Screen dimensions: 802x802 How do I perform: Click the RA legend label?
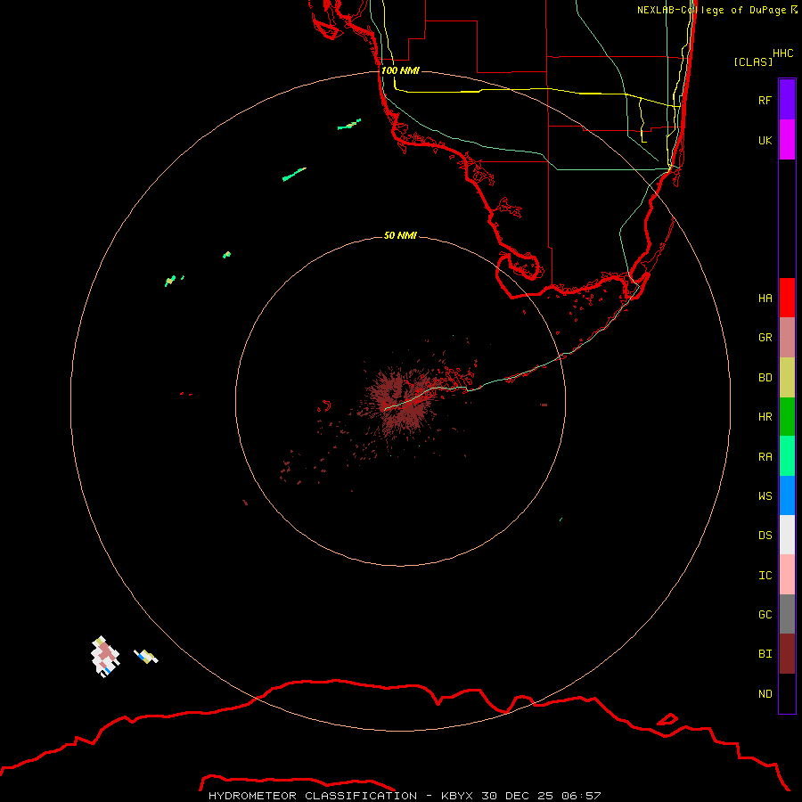(765, 457)
